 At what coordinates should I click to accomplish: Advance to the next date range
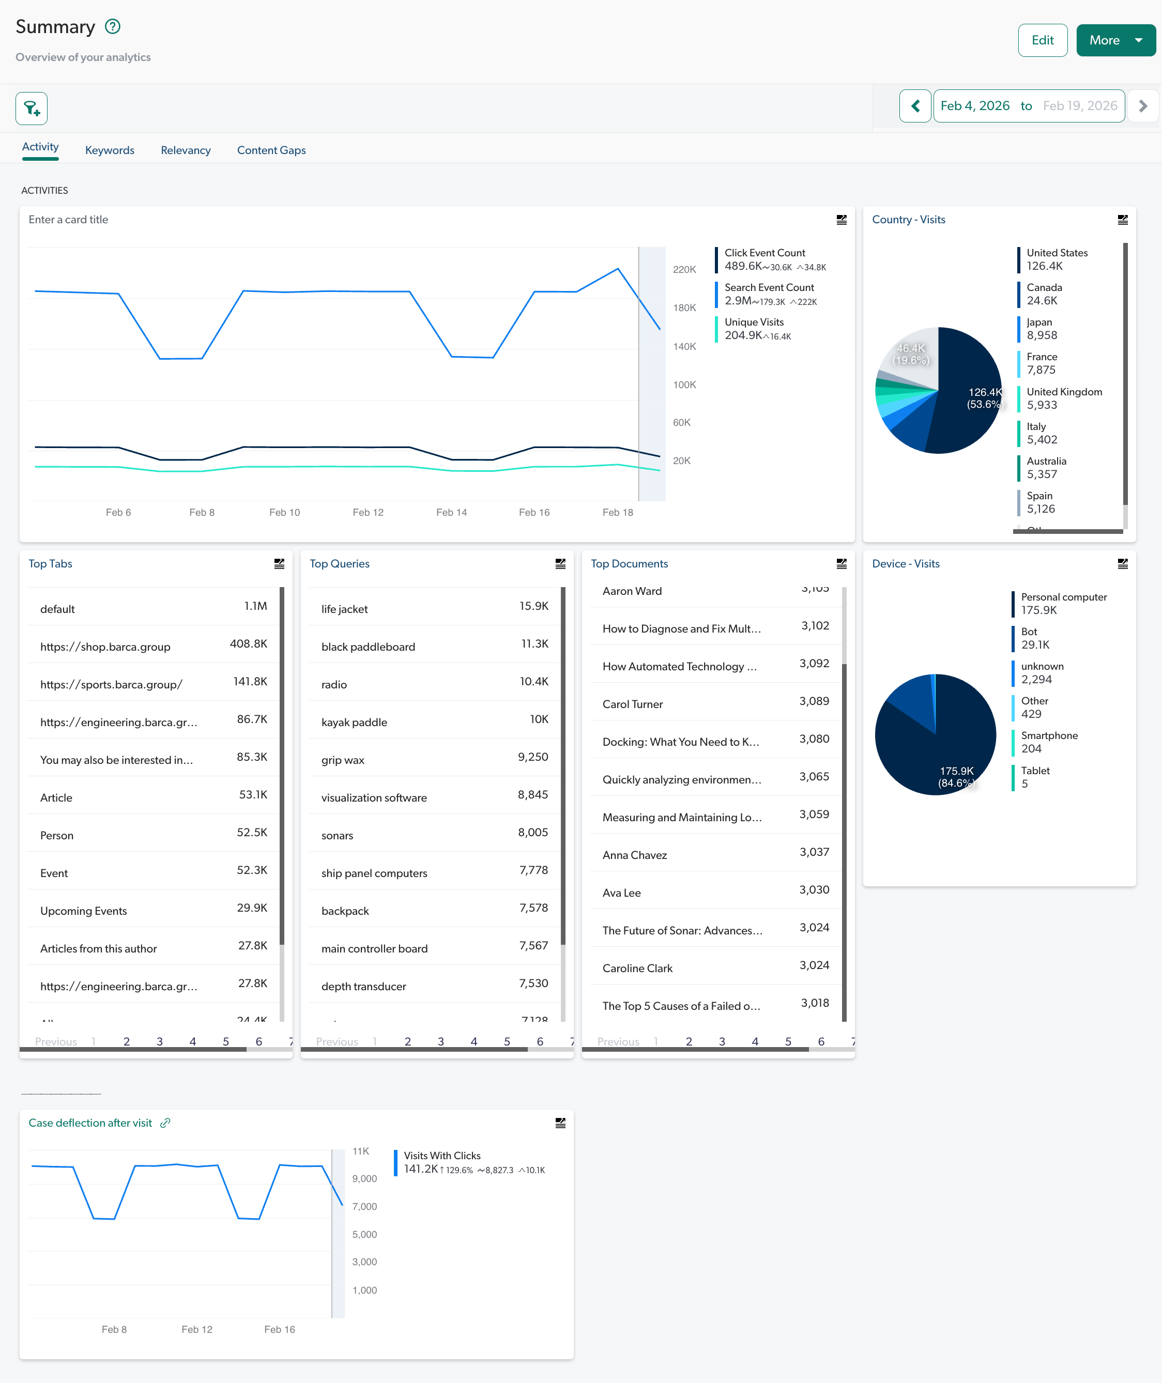[x=1143, y=105]
